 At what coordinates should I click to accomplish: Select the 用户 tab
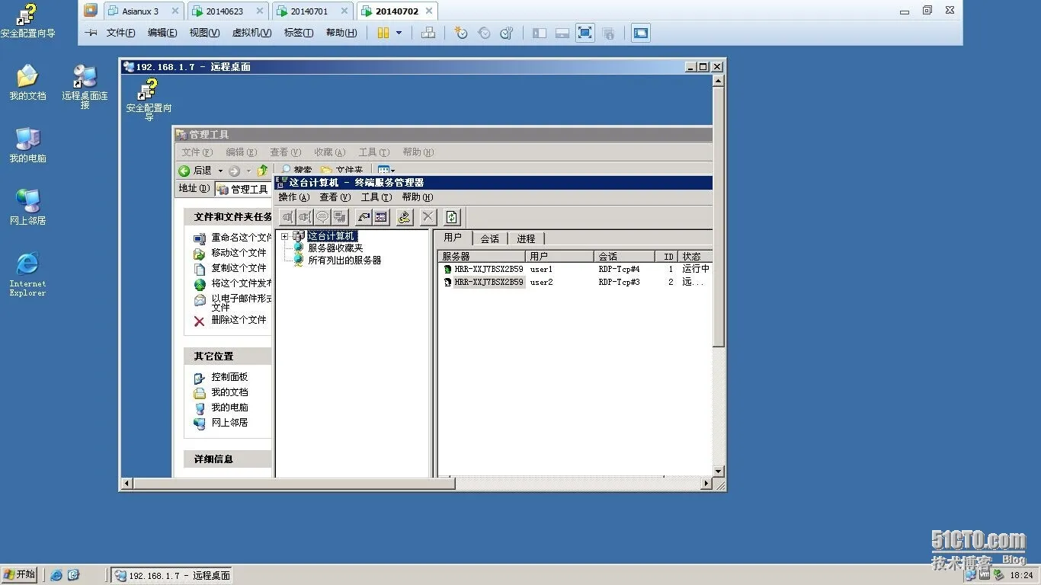453,238
